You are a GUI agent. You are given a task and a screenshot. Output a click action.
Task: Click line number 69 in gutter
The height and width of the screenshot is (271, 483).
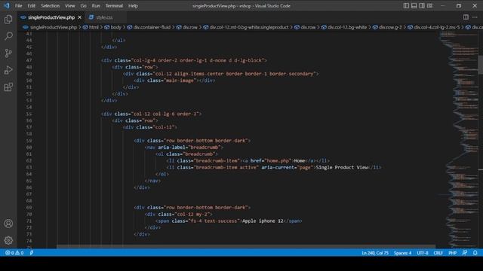tap(29, 208)
